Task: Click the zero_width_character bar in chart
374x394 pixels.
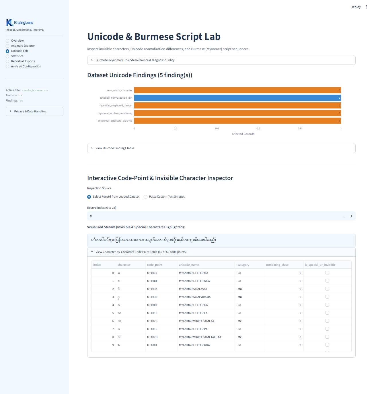Action: coord(237,90)
